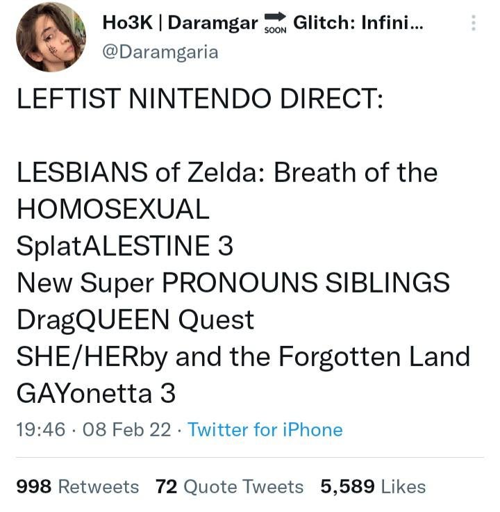Click the SHE/HERby and the Forgotten Land line
This screenshot has height=512, width=500.
(244, 356)
